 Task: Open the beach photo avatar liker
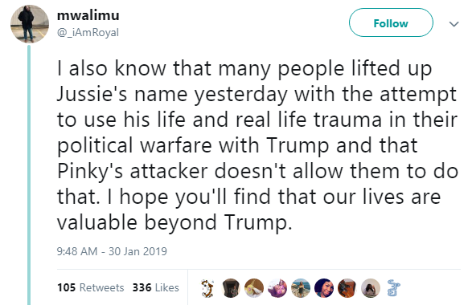301,288
